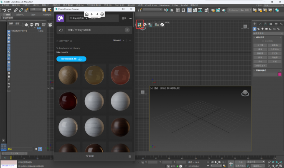Switch to Utilities wrench panel
284x168 pixels.
point(281,24)
